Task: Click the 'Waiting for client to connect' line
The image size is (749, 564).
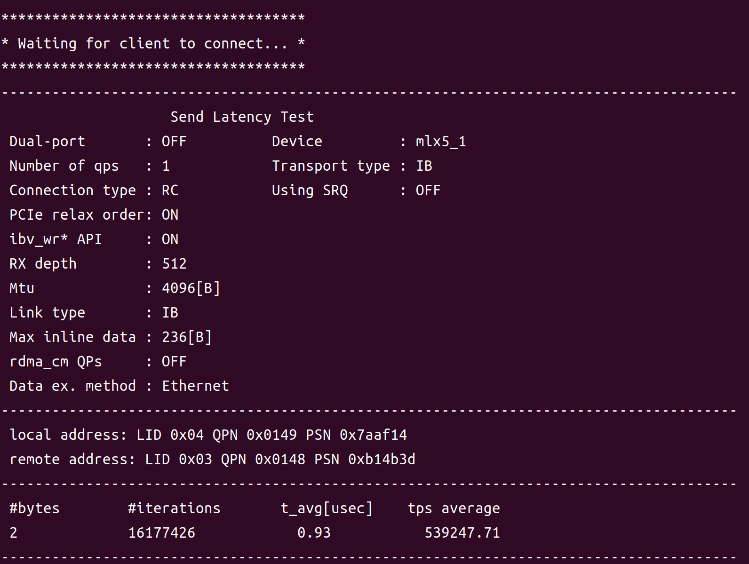Action: (153, 44)
